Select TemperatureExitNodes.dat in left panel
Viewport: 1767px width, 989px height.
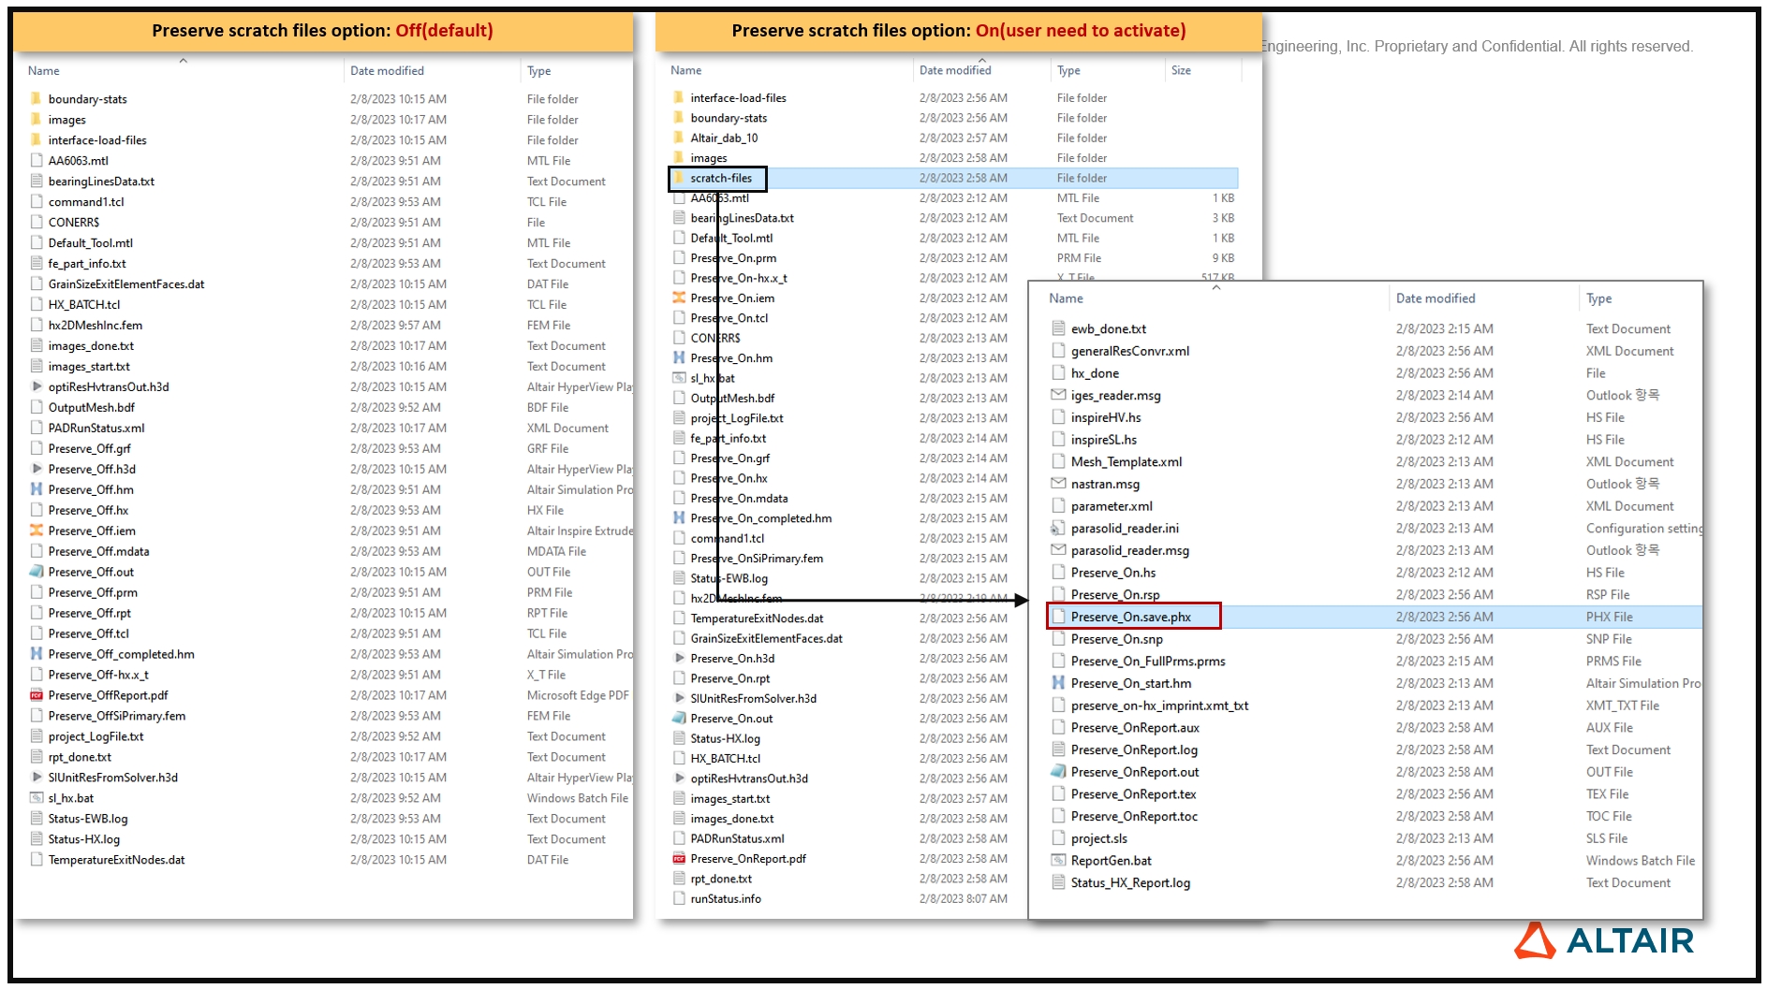coord(116,860)
